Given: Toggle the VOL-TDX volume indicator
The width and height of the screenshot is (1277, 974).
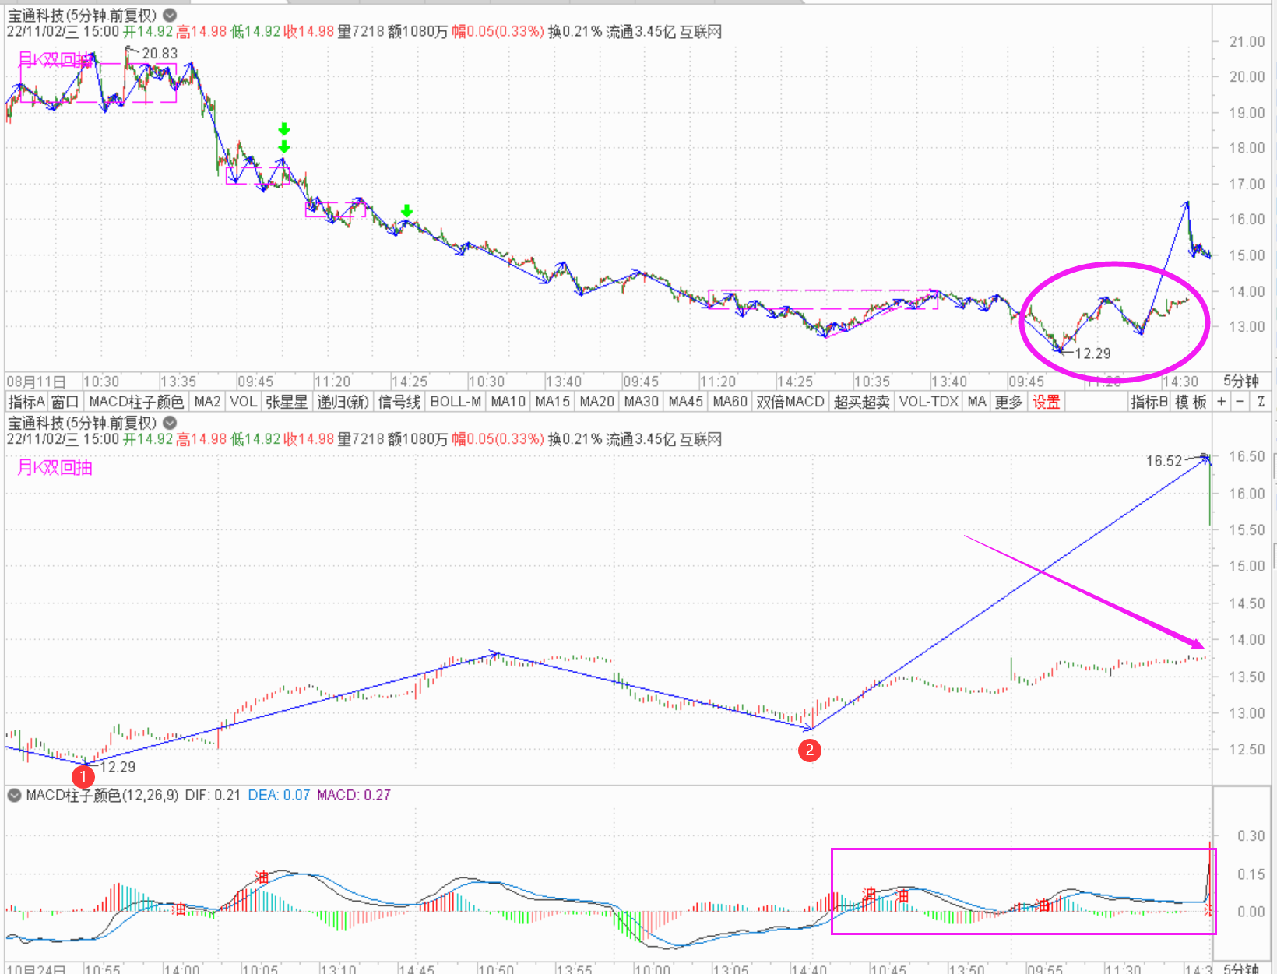Looking at the screenshot, I should tap(928, 402).
